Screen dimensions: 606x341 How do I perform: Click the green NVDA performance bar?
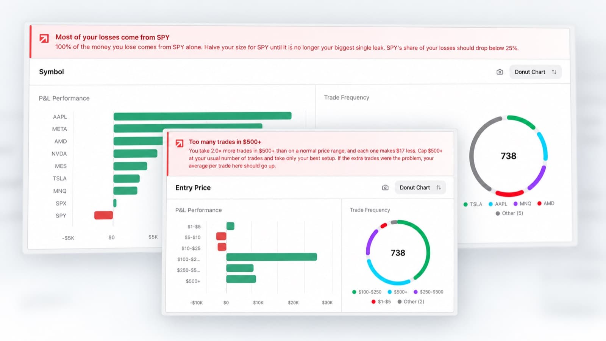(x=135, y=153)
